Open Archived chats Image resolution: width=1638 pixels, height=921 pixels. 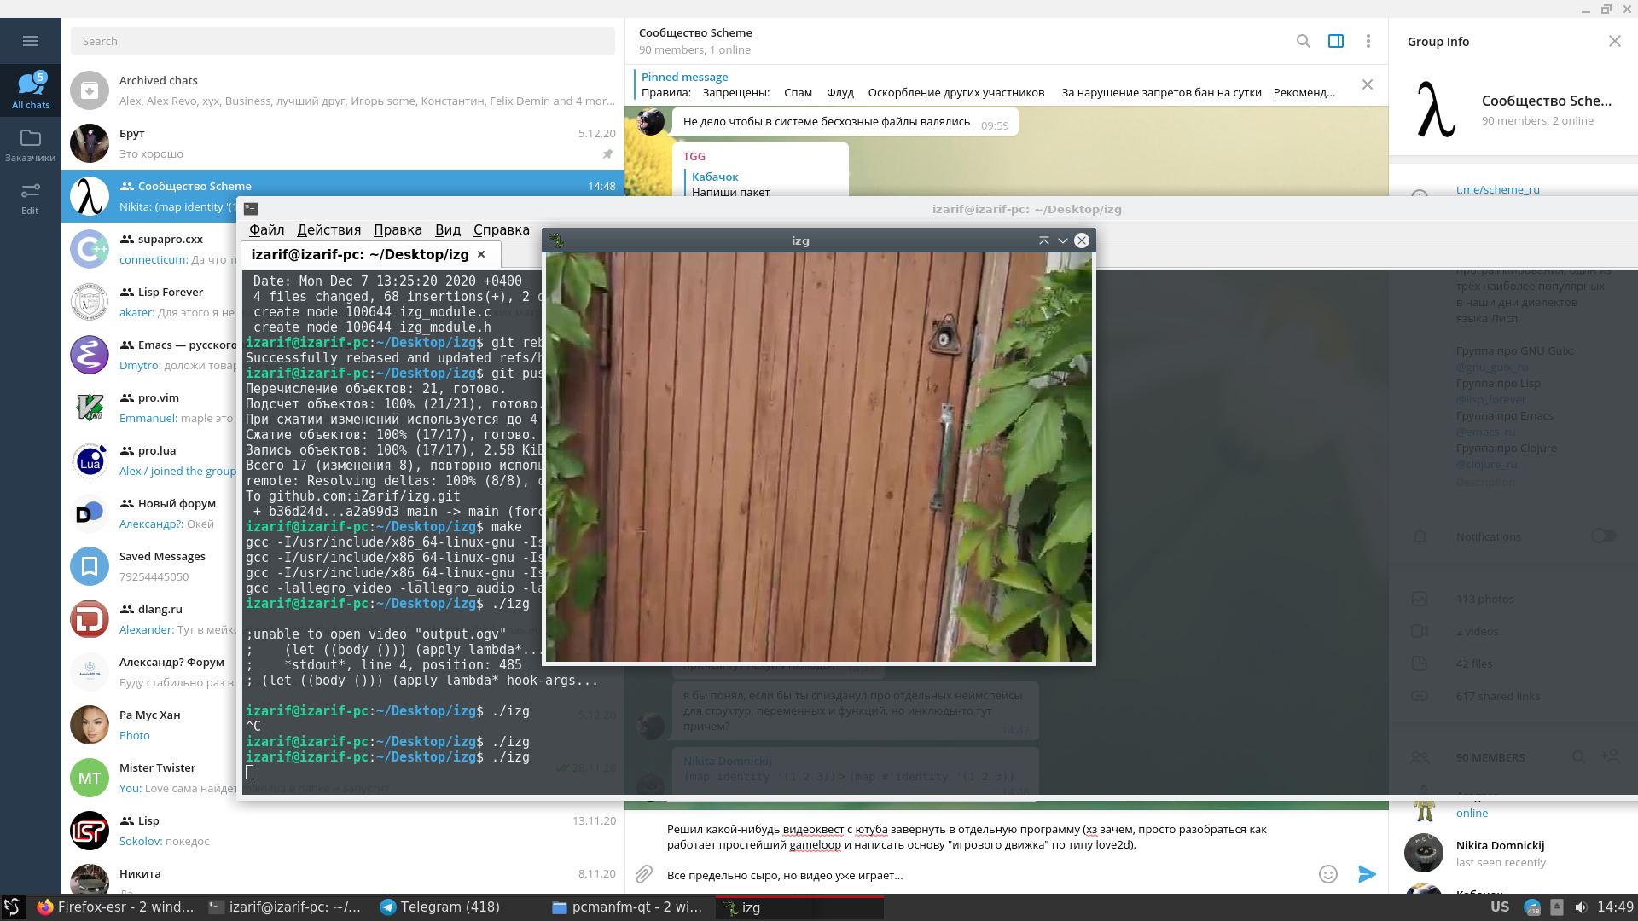(343, 90)
